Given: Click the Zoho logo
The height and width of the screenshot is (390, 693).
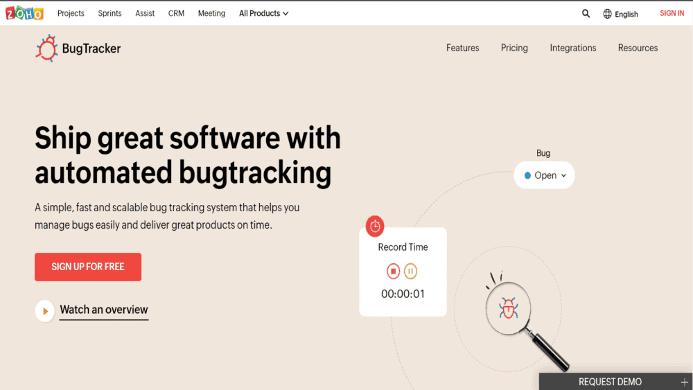Looking at the screenshot, I should [x=24, y=13].
